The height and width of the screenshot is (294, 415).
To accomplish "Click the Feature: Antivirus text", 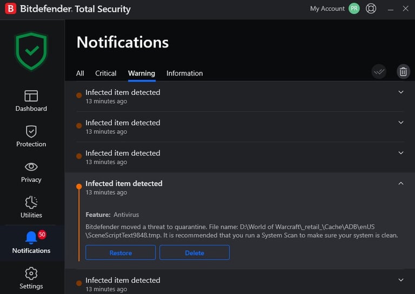I will tap(112, 215).
